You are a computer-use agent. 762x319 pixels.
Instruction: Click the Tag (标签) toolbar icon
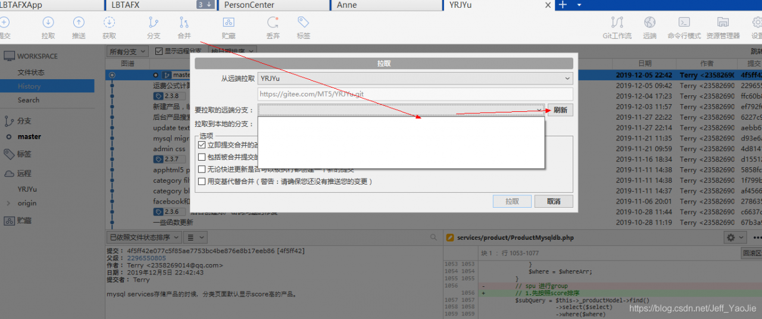(304, 23)
